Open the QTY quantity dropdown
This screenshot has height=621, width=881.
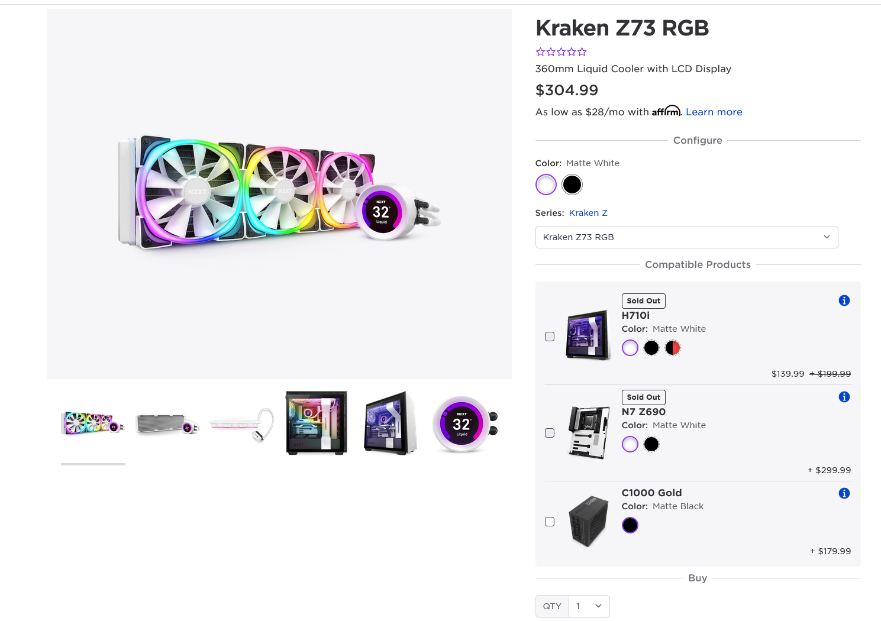[x=589, y=606]
